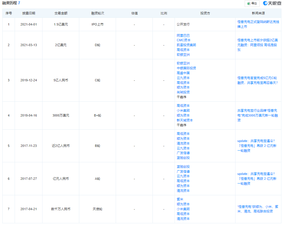This screenshot has width=284, height=225.
Task: Click the date cell 2021-03-13
Action: pyautogui.click(x=29, y=45)
